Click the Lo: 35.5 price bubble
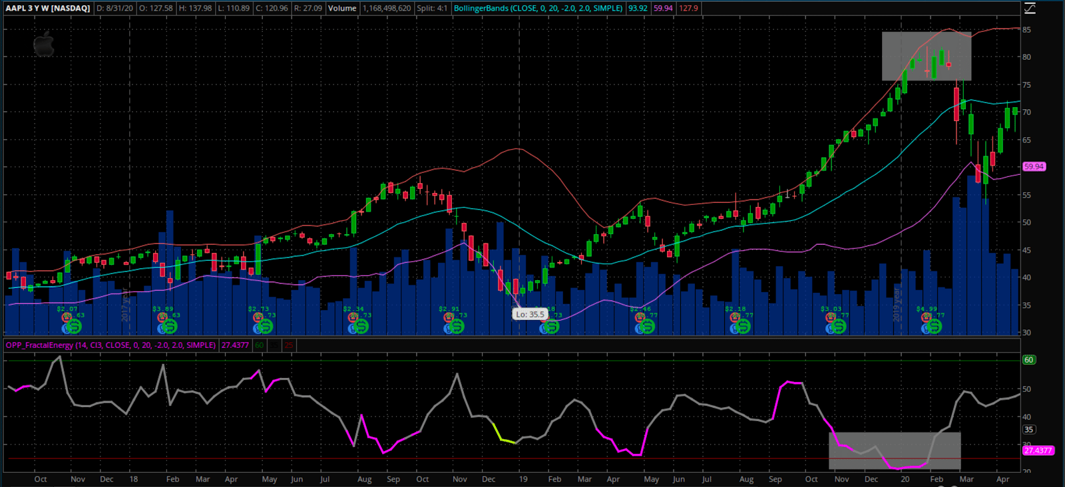Viewport: 1065px width, 487px height. pyautogui.click(x=530, y=314)
